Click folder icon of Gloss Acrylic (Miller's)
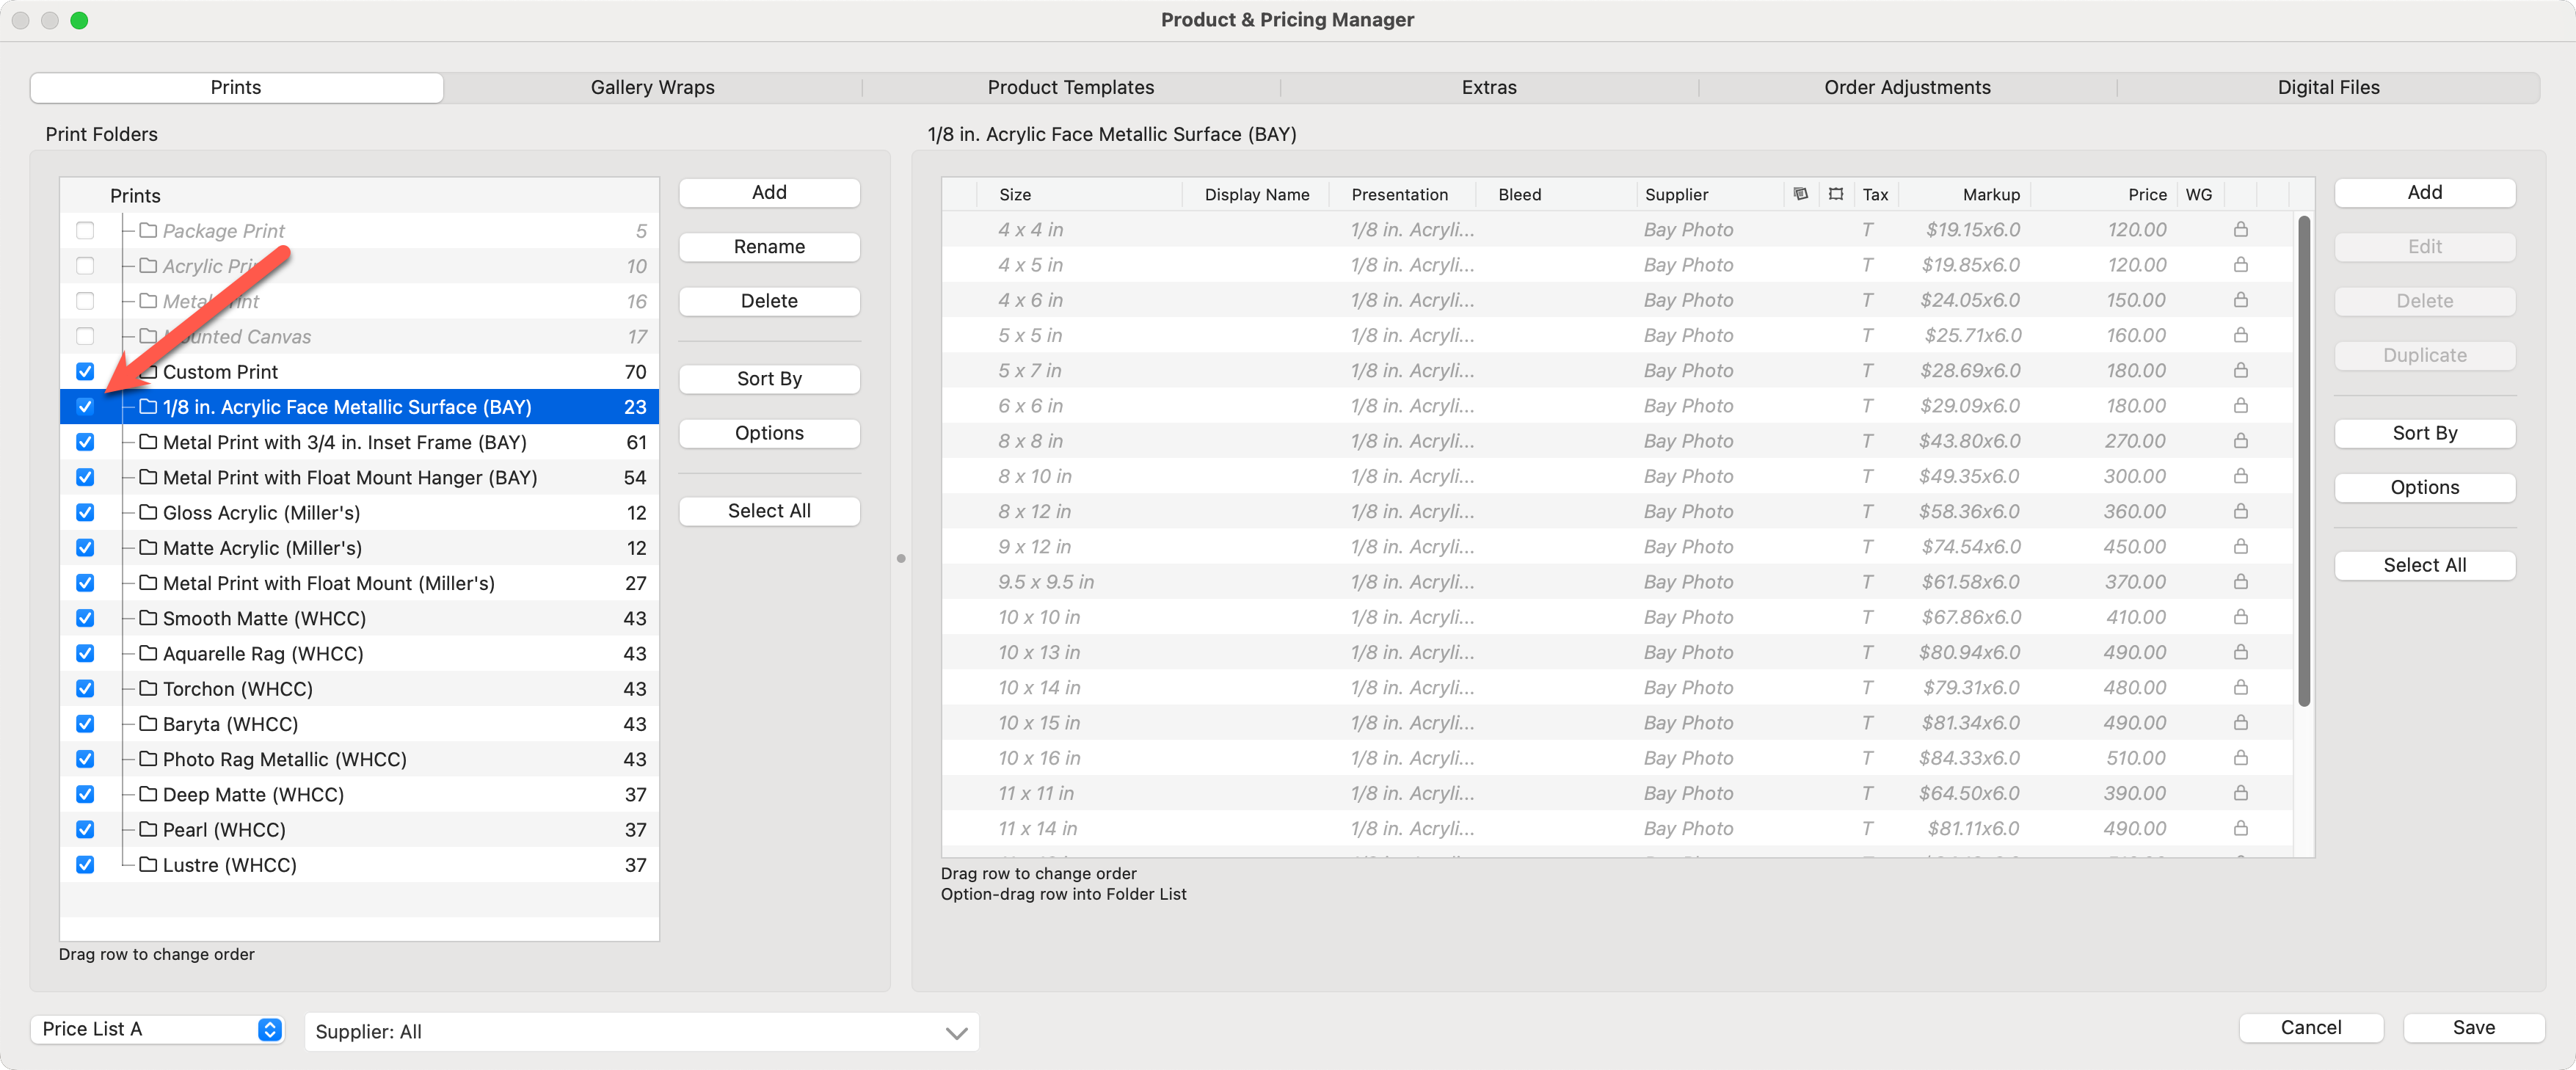Viewport: 2576px width, 1070px height. pyautogui.click(x=148, y=512)
